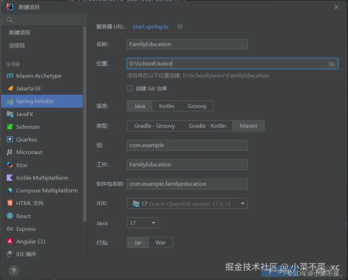Click the sidebar vertical scrollbar

click(x=85, y=124)
